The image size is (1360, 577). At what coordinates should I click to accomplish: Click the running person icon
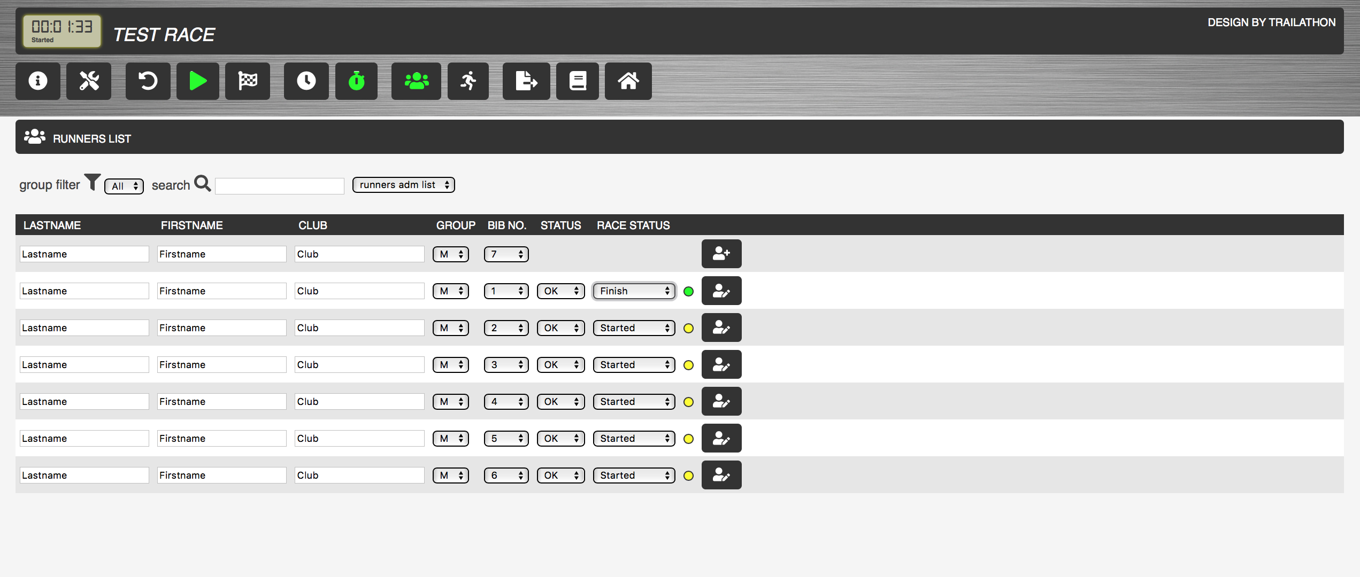[468, 81]
